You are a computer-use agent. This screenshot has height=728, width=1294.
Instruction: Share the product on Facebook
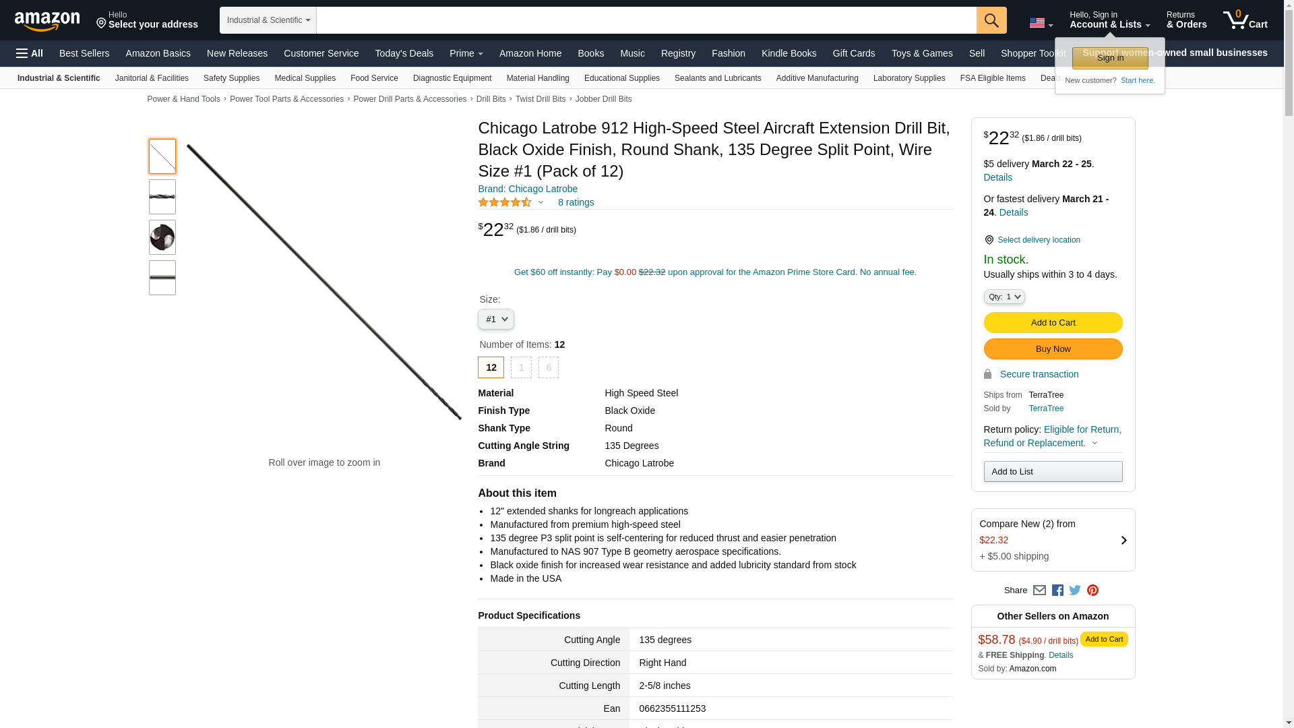[x=1057, y=590]
